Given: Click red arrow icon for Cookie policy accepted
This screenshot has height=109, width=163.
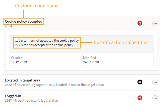Looking at the screenshot, I should [x=140, y=24].
